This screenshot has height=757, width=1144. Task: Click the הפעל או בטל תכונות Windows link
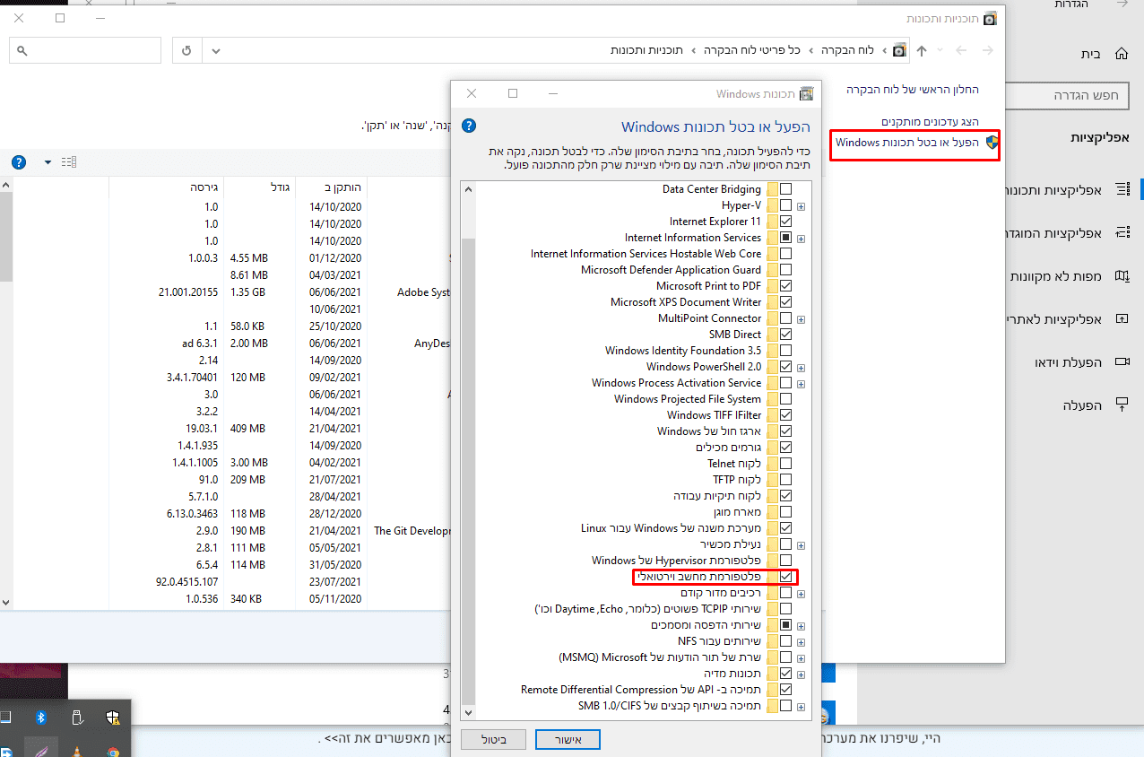pos(907,142)
